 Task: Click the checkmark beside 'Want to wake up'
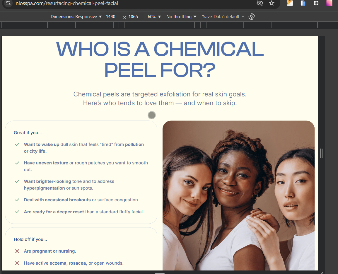click(x=17, y=144)
